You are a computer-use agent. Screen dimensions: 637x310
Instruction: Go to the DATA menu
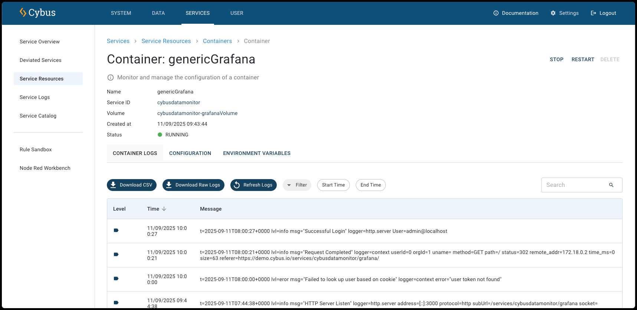point(158,13)
